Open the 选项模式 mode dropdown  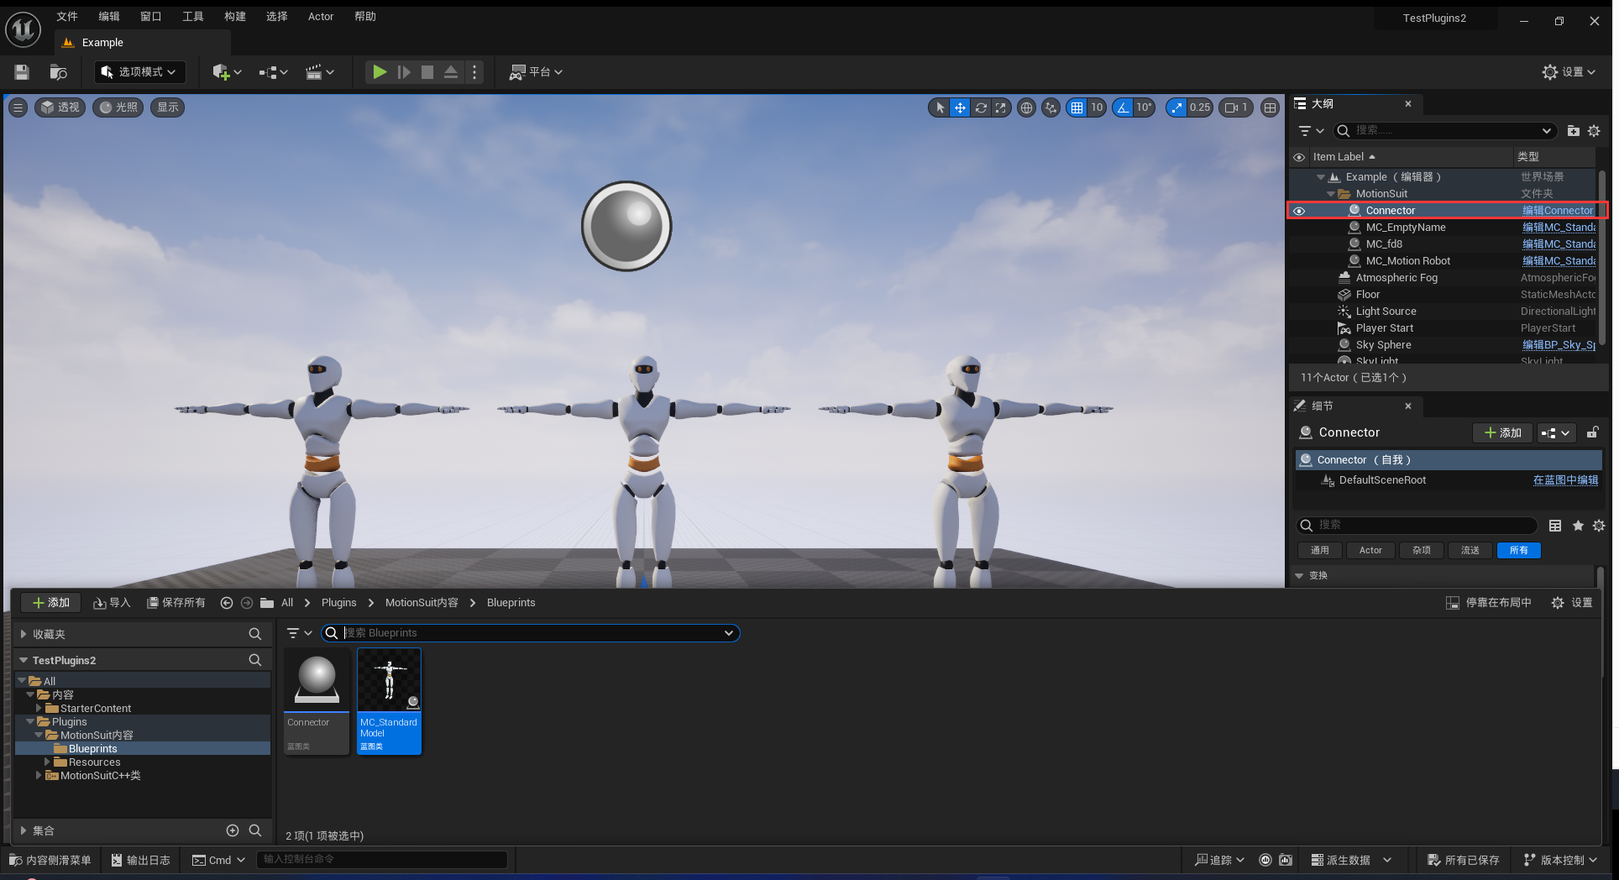coord(139,72)
